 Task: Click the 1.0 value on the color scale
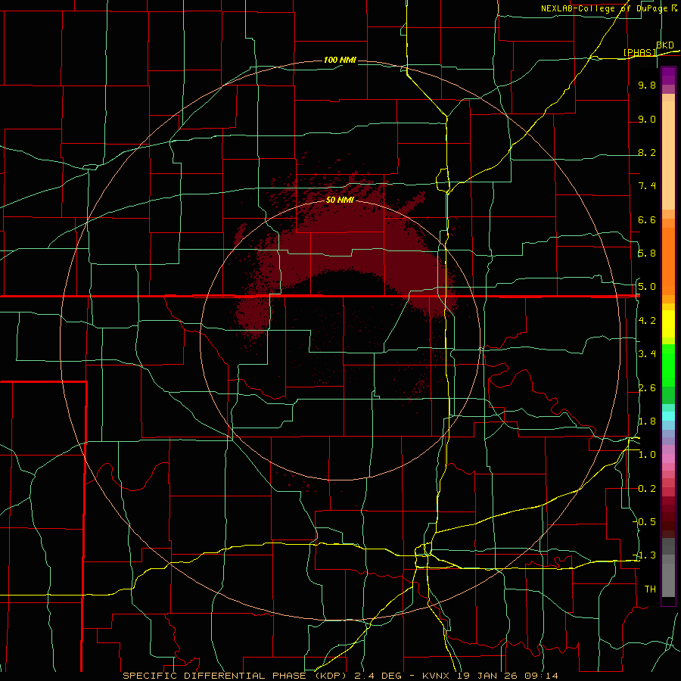647,455
